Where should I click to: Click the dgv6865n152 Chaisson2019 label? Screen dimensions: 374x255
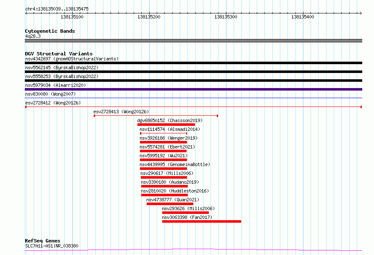pyautogui.click(x=170, y=120)
